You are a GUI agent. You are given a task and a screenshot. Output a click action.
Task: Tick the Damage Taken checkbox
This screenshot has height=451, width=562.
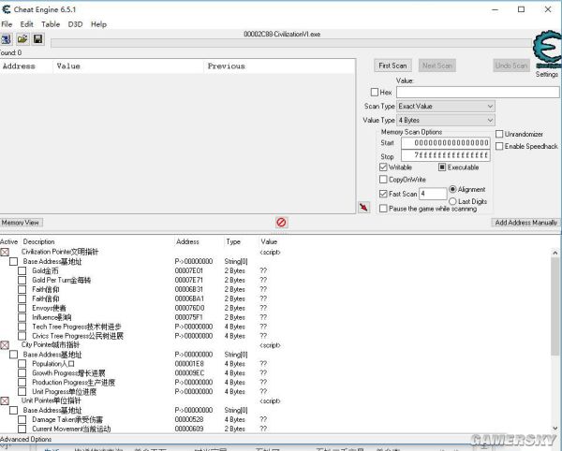[22, 419]
